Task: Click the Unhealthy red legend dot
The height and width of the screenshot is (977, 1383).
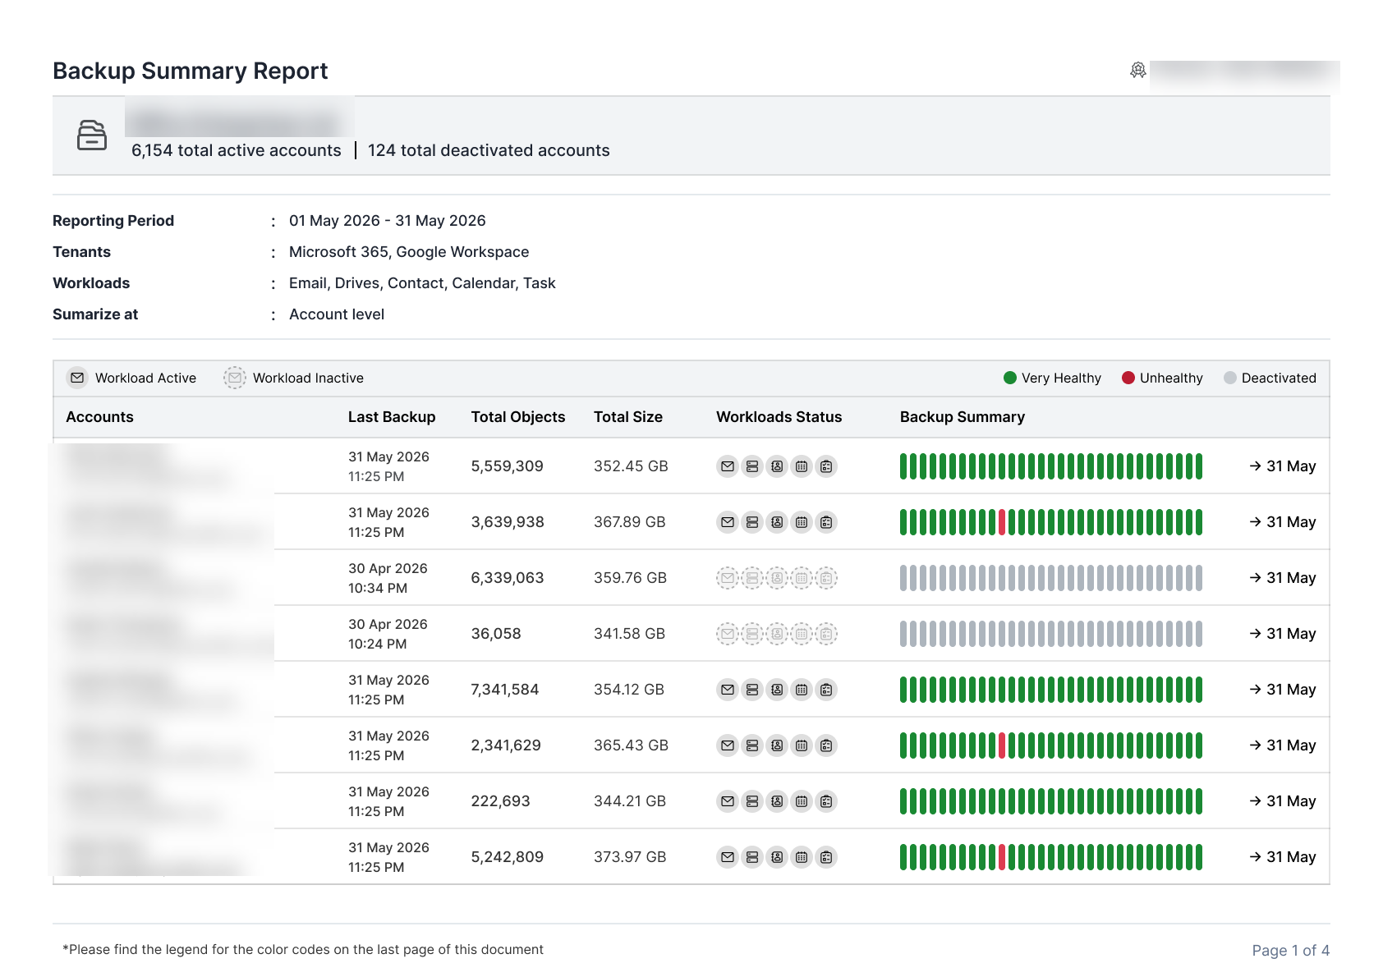Action: click(x=1128, y=378)
